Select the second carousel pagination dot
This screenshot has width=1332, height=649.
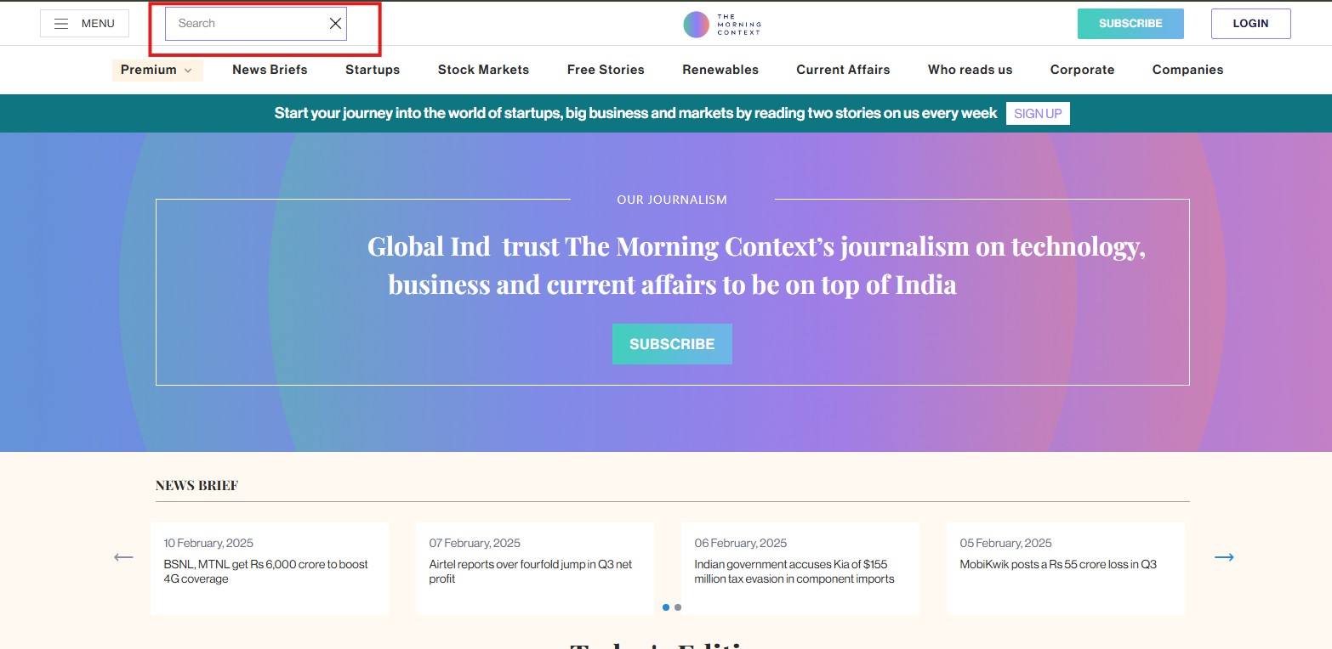(x=678, y=607)
